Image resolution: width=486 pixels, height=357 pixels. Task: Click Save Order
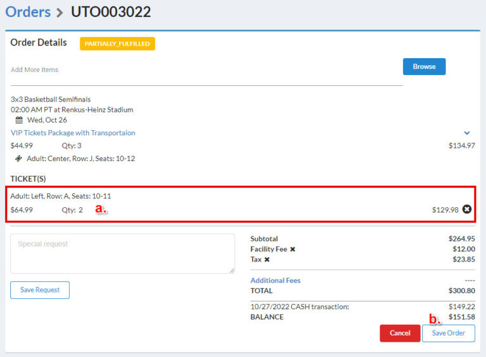tap(448, 333)
